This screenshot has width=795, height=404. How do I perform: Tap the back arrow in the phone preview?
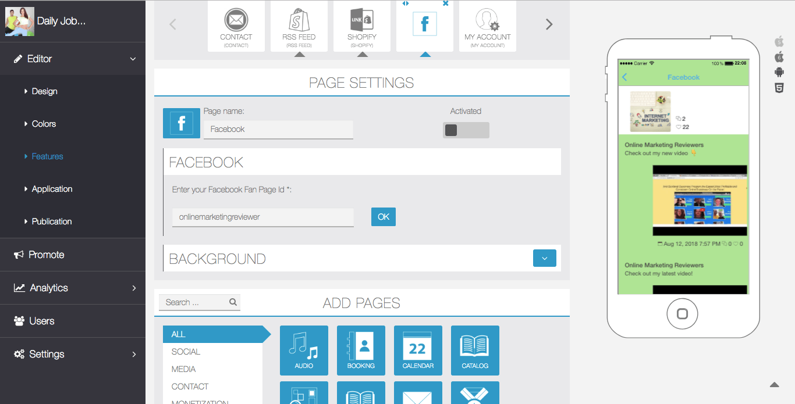click(x=624, y=77)
